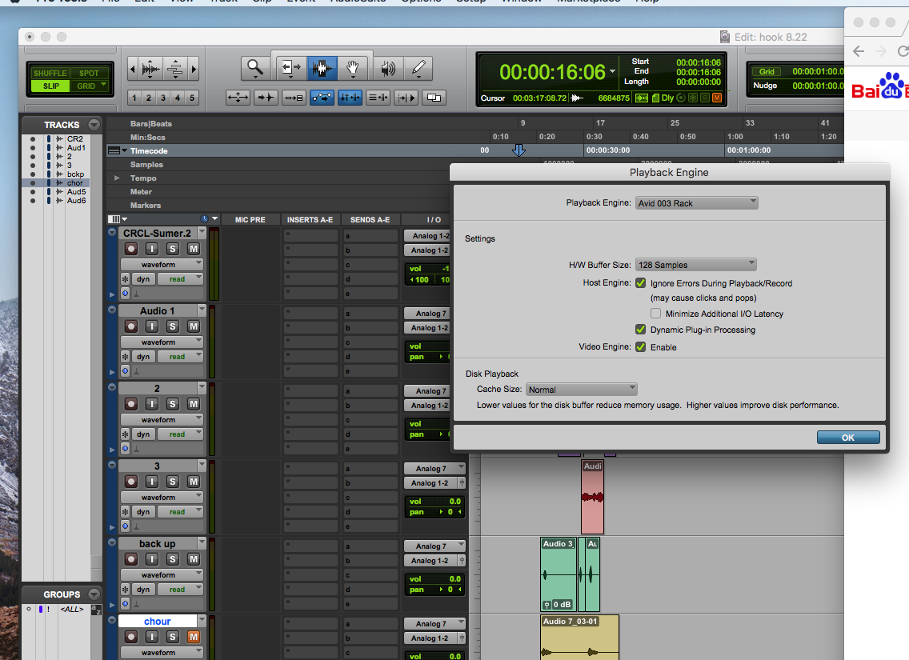Screen dimensions: 909x660
Task: Open Analog 7 input selector on back up
Action: [434, 546]
